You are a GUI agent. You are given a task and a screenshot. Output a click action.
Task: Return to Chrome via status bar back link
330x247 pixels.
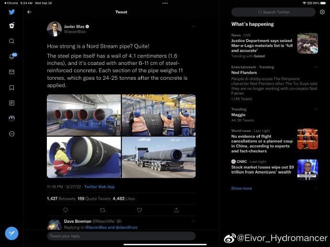(11, 3)
